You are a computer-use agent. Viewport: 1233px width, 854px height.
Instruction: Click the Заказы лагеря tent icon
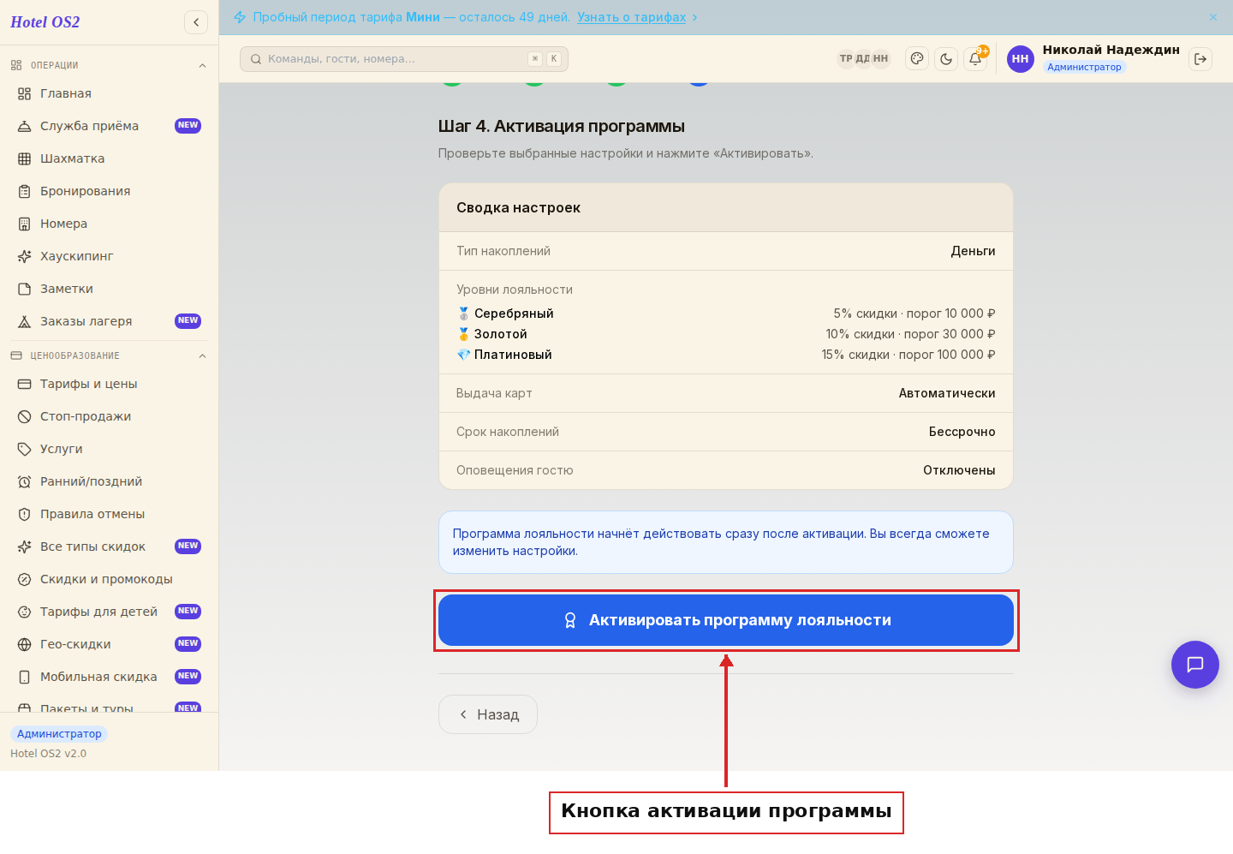(x=25, y=321)
